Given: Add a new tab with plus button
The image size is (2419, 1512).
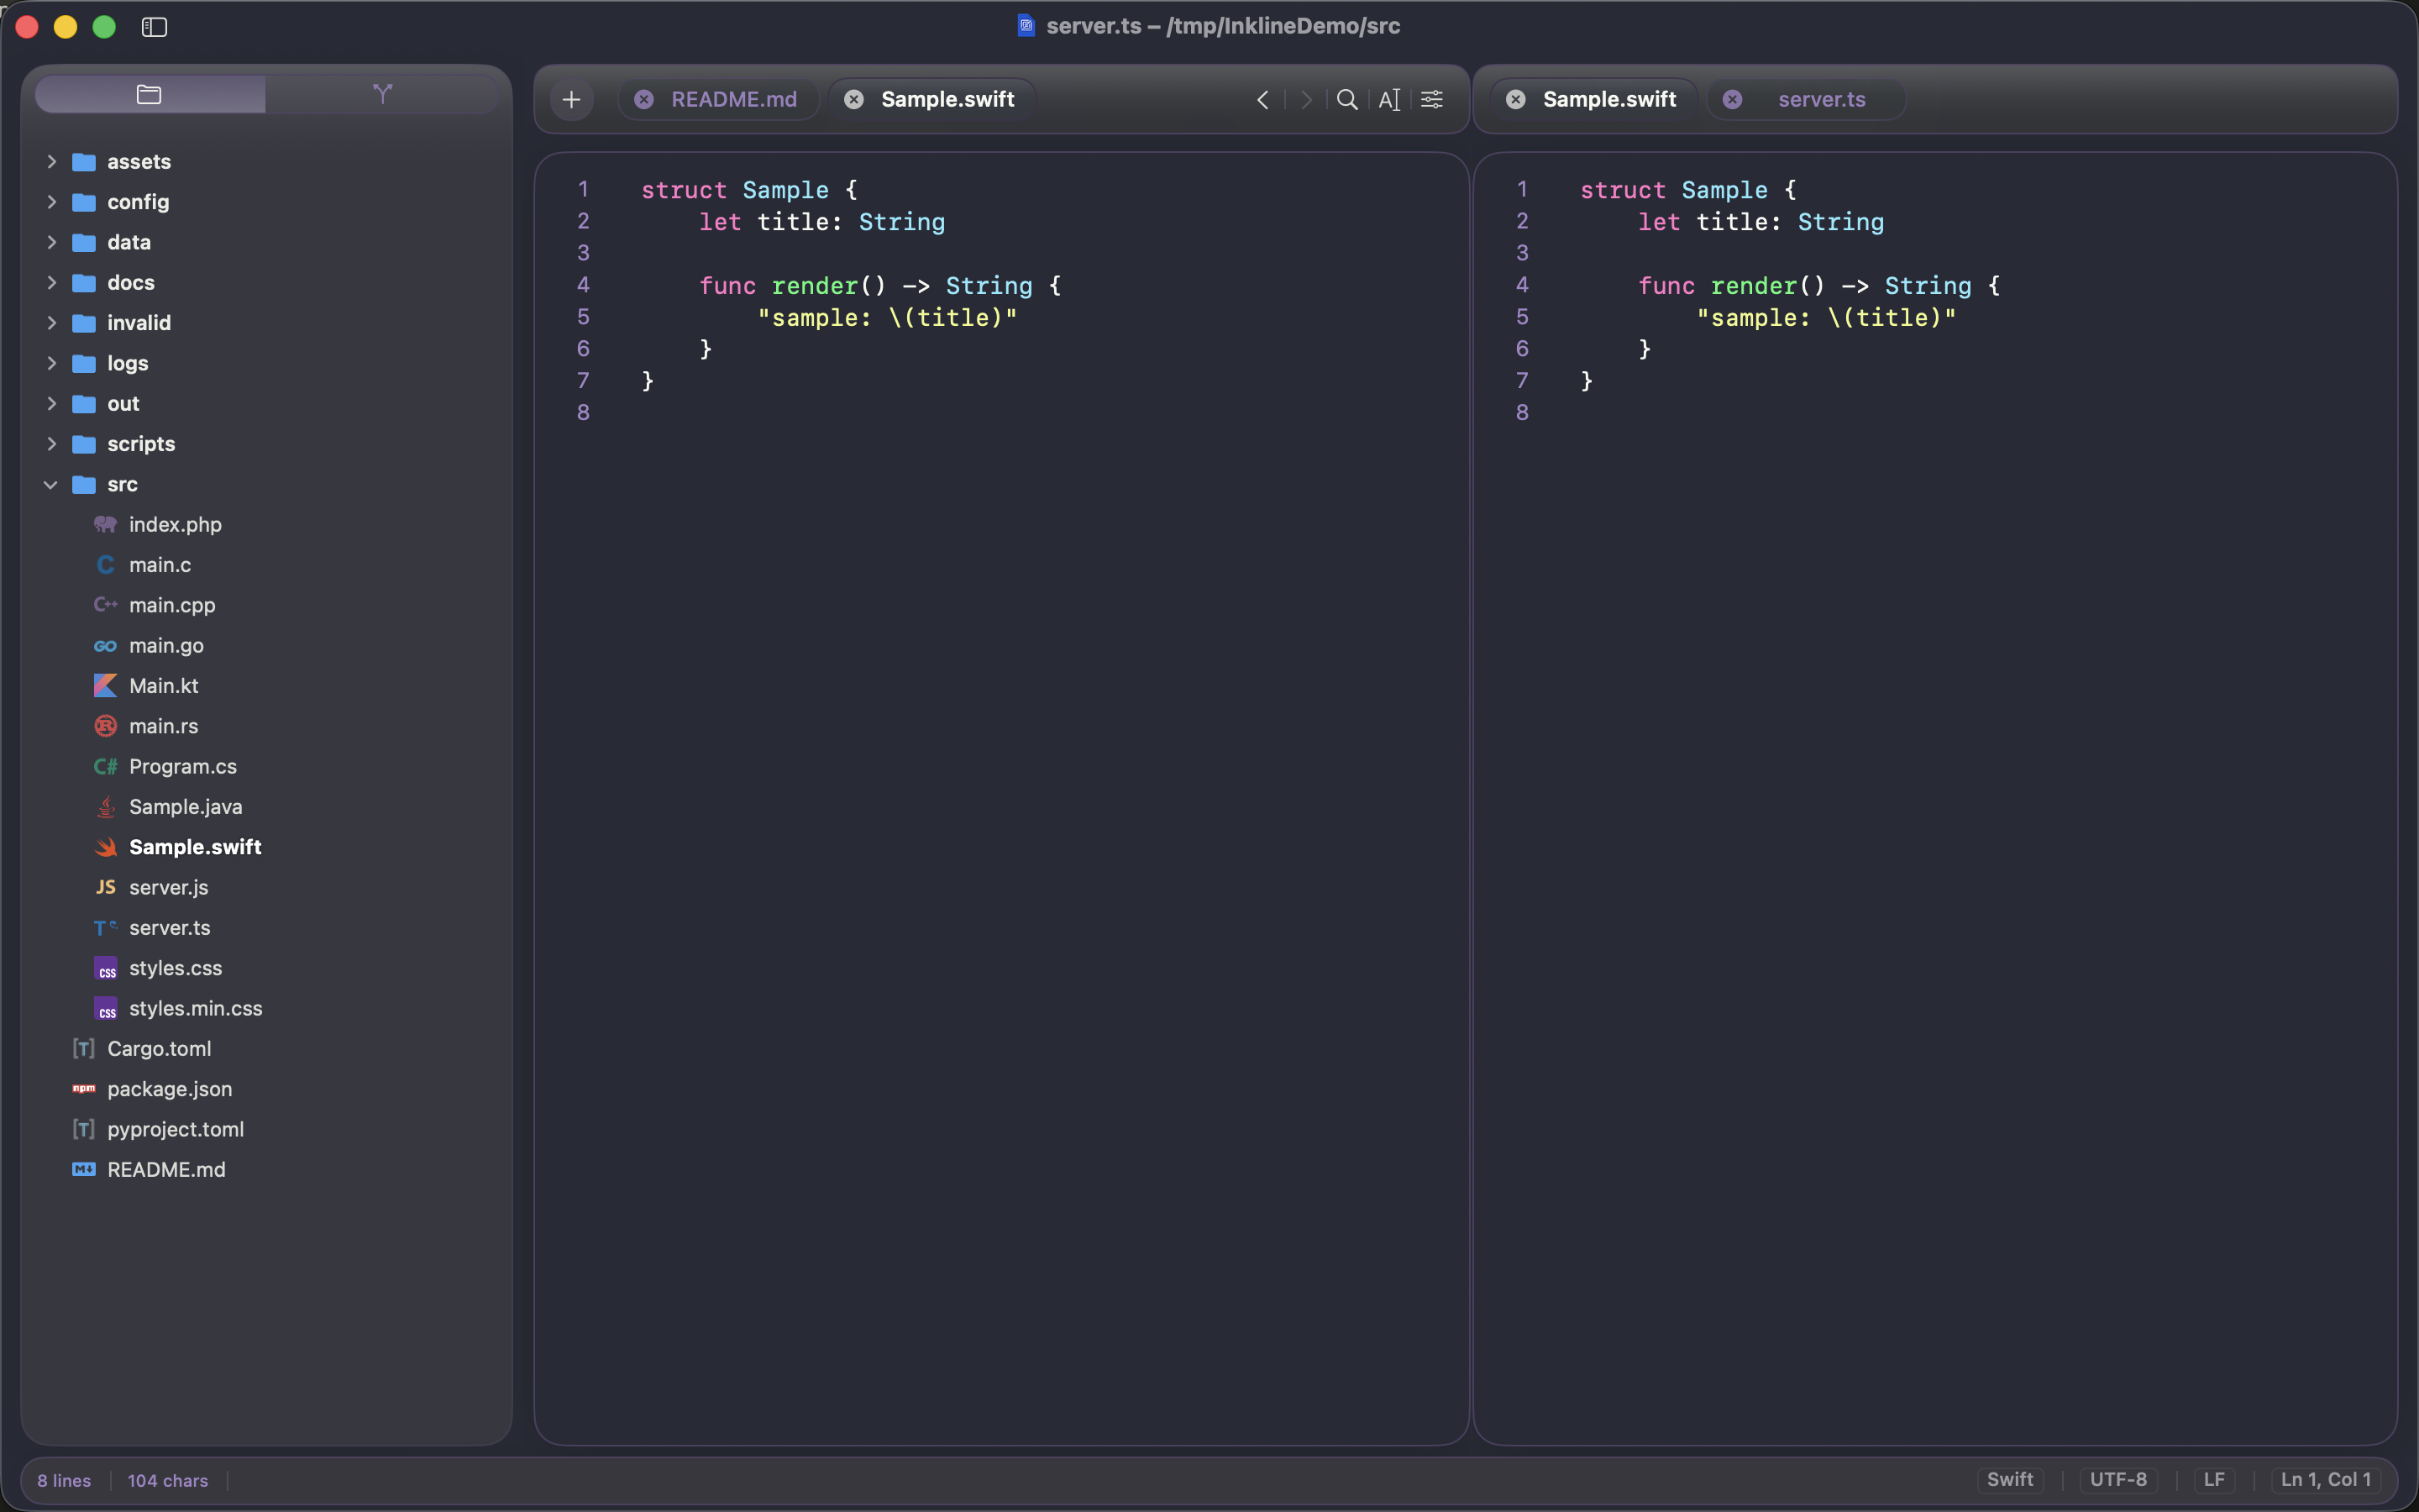Looking at the screenshot, I should click(572, 99).
